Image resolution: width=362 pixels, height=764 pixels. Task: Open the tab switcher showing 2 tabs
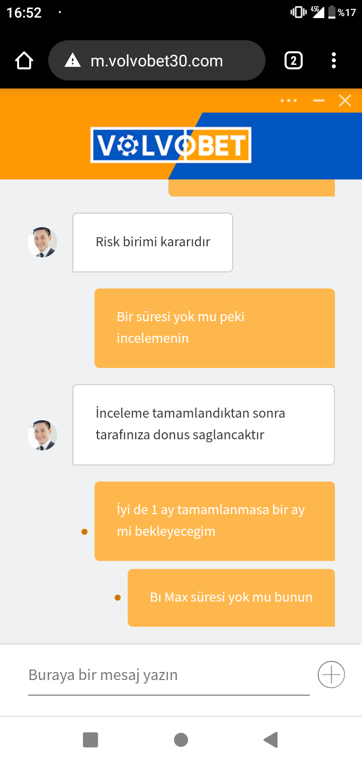coord(294,61)
